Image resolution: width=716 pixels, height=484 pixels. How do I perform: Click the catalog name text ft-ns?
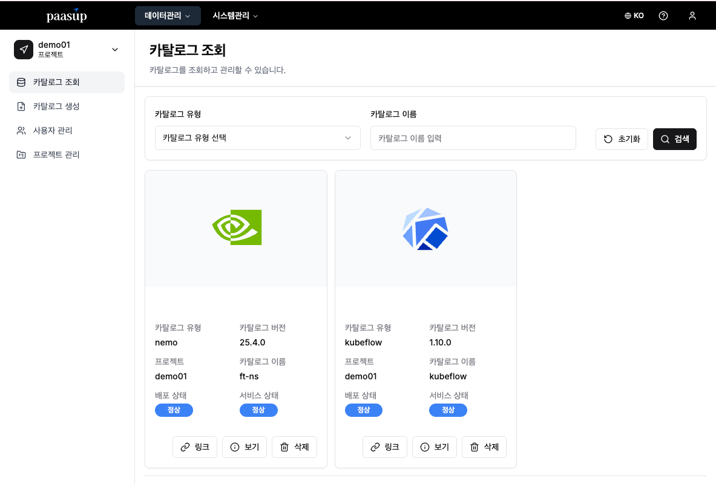249,376
